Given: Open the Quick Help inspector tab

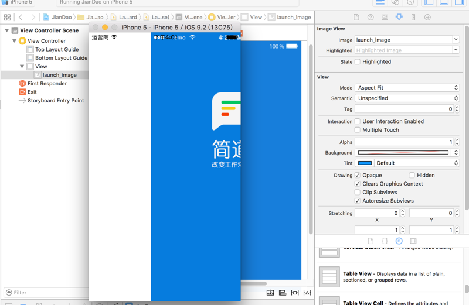Looking at the screenshot, I should 371,18.
